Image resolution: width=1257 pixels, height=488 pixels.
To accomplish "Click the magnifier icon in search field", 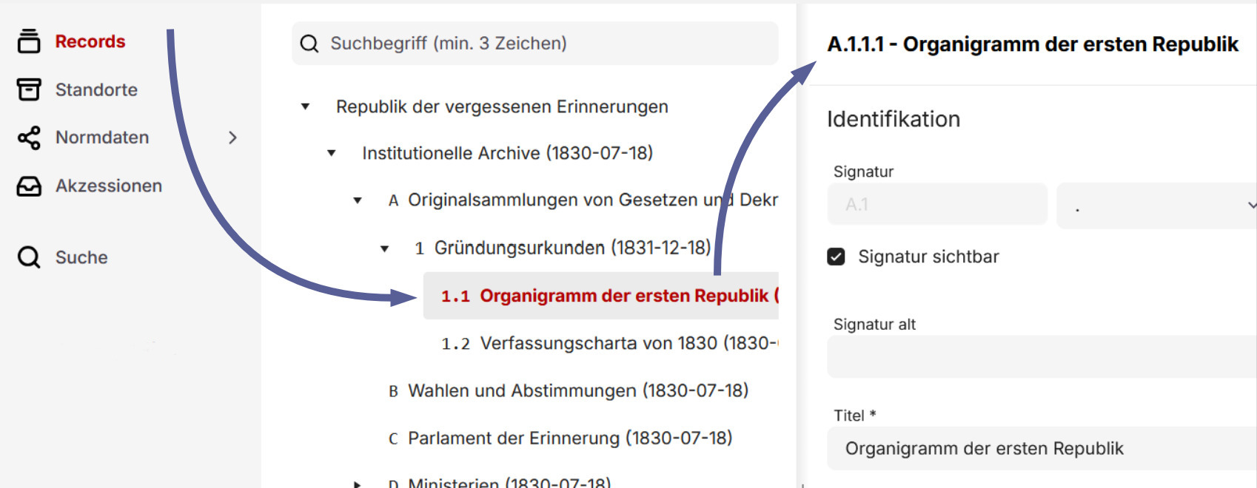I will pyautogui.click(x=309, y=44).
